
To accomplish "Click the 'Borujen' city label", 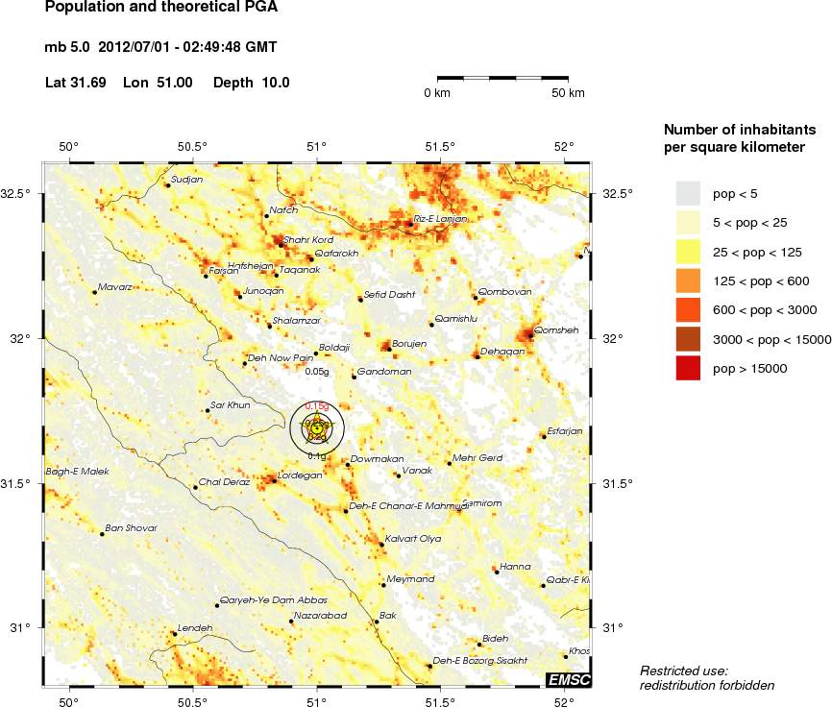I will coord(409,344).
